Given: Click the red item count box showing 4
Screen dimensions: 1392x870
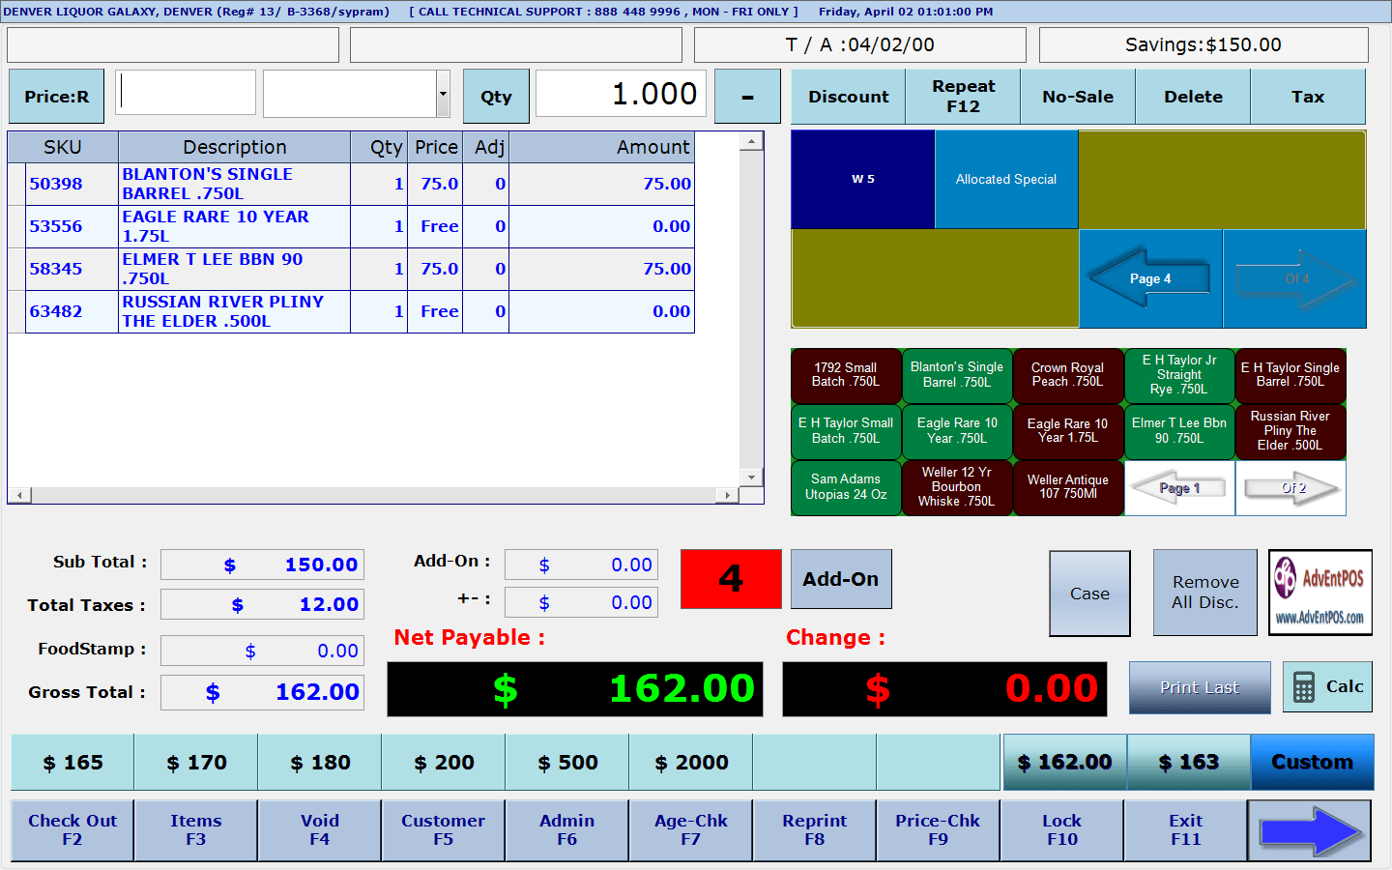Looking at the screenshot, I should (731, 579).
